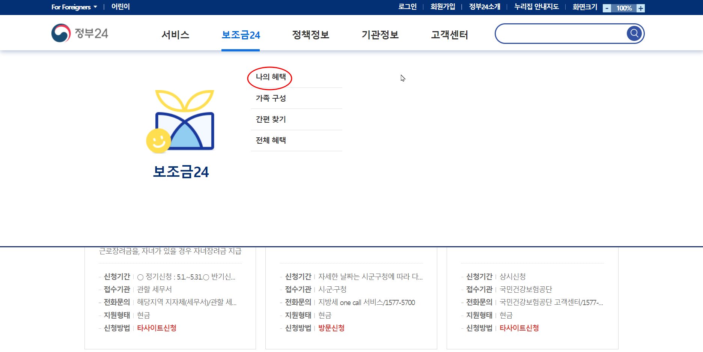Screen dimensions: 703x352
Task: Select the 기관정보 menu
Action: pos(380,35)
